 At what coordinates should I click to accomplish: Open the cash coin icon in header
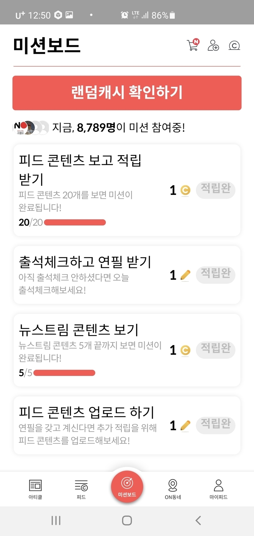pos(234,46)
